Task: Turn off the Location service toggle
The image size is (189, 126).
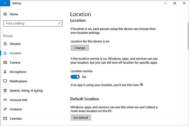Action: [x=75, y=77]
